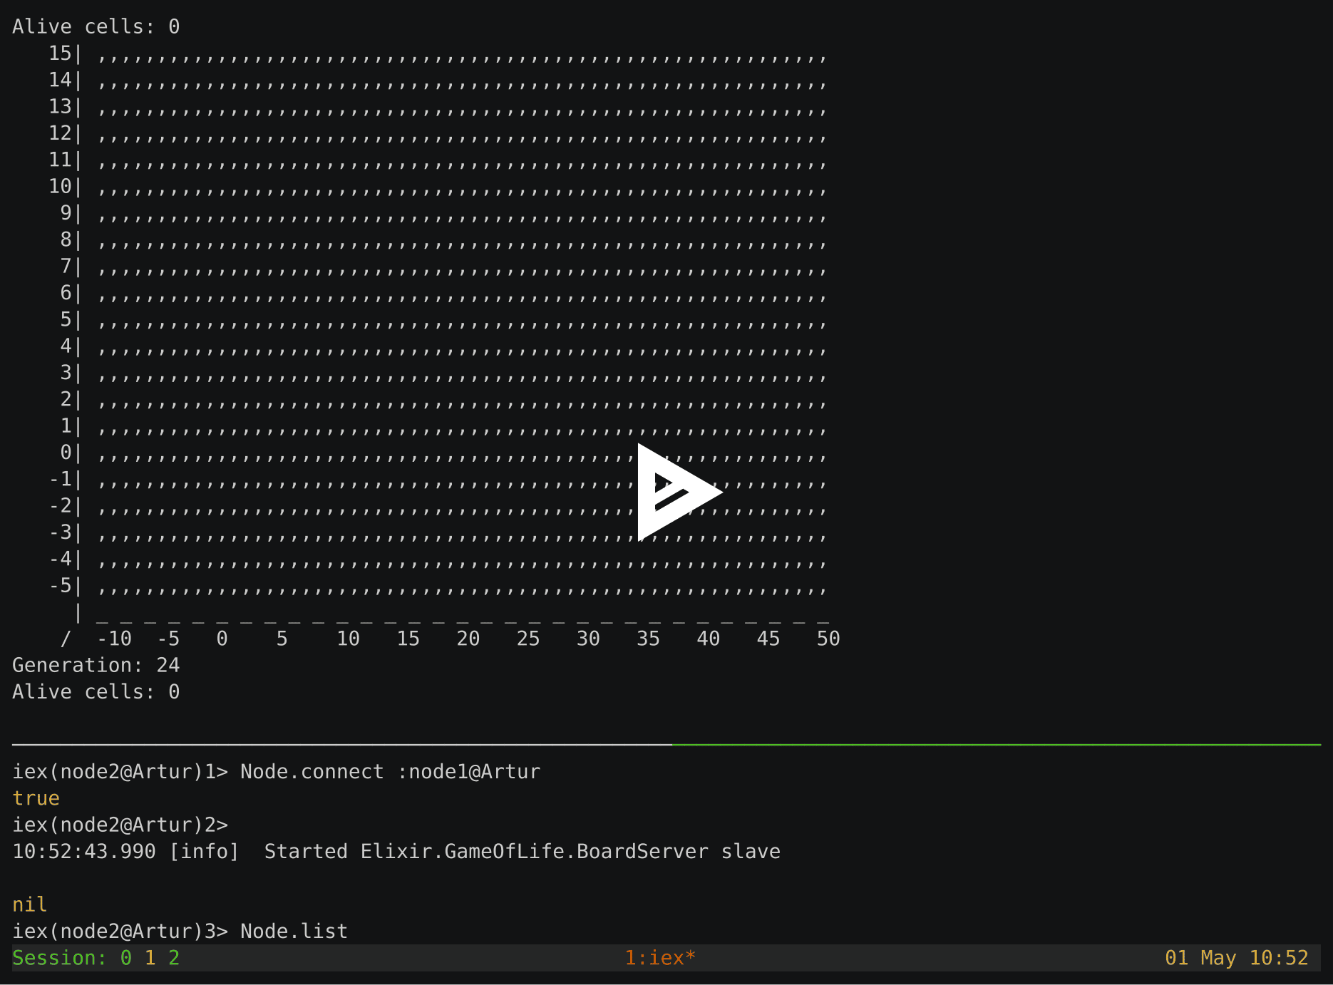
Task: Click the row label 0 on the board
Action: pyautogui.click(x=66, y=452)
